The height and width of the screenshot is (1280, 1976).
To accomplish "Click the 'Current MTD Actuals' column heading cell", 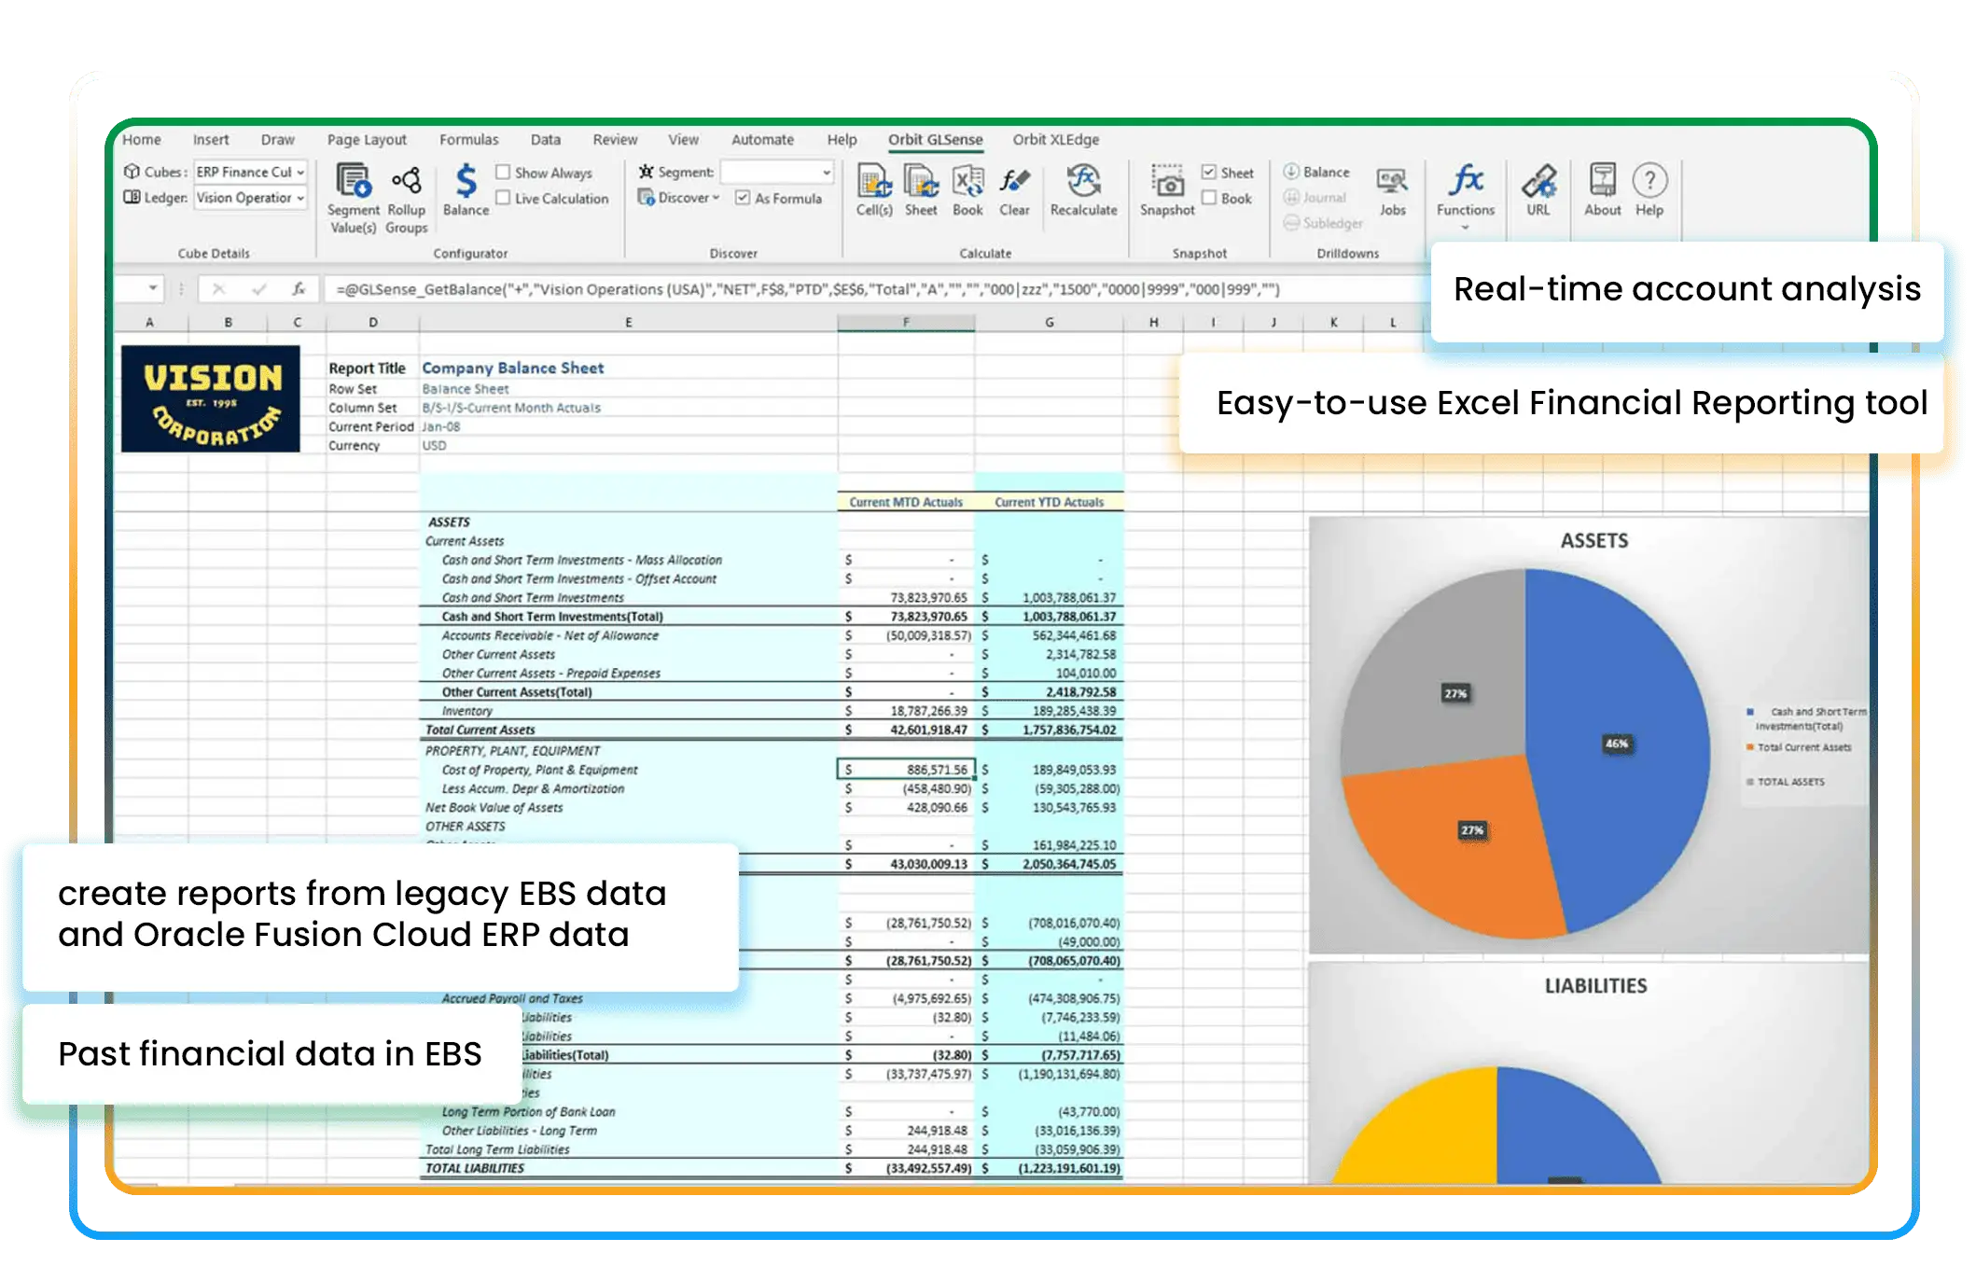I will coord(906,502).
